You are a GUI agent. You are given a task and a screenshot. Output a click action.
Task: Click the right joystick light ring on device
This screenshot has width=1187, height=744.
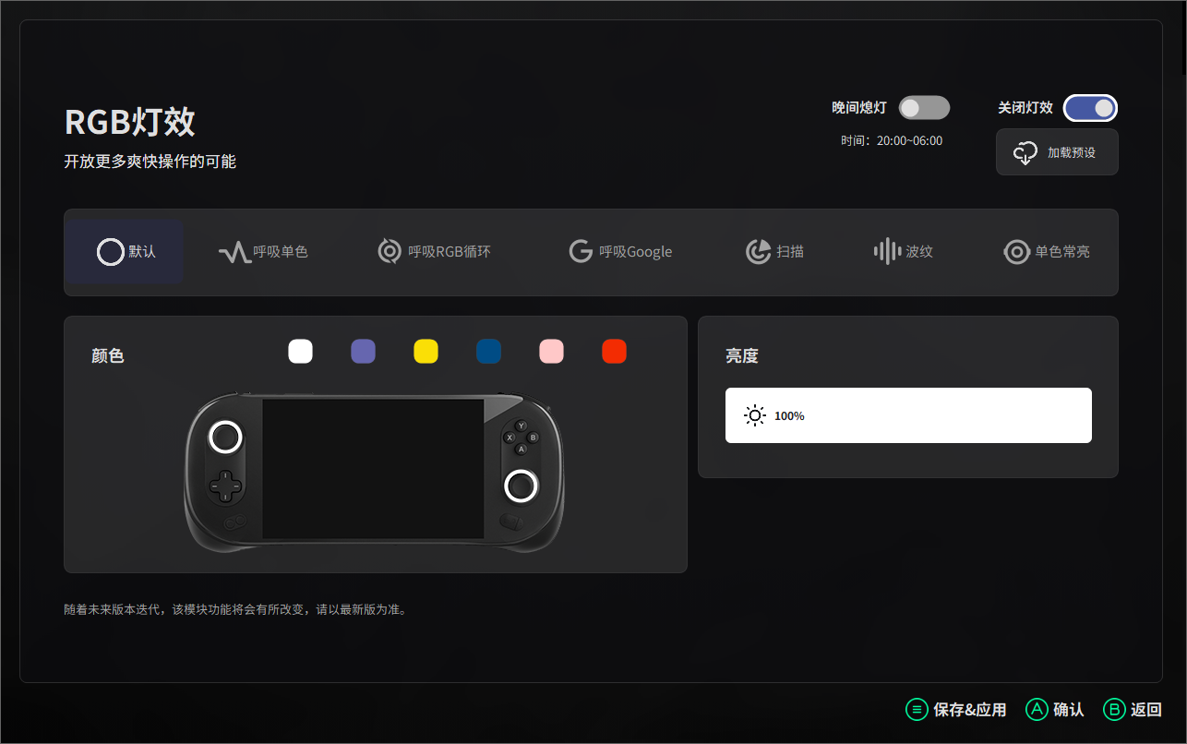(521, 486)
